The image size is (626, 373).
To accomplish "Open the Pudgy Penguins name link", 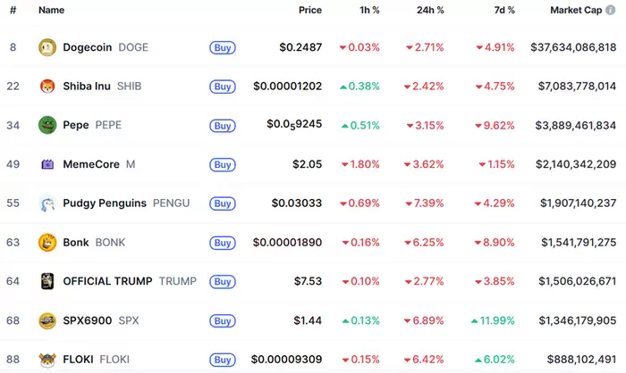I will [x=105, y=203].
